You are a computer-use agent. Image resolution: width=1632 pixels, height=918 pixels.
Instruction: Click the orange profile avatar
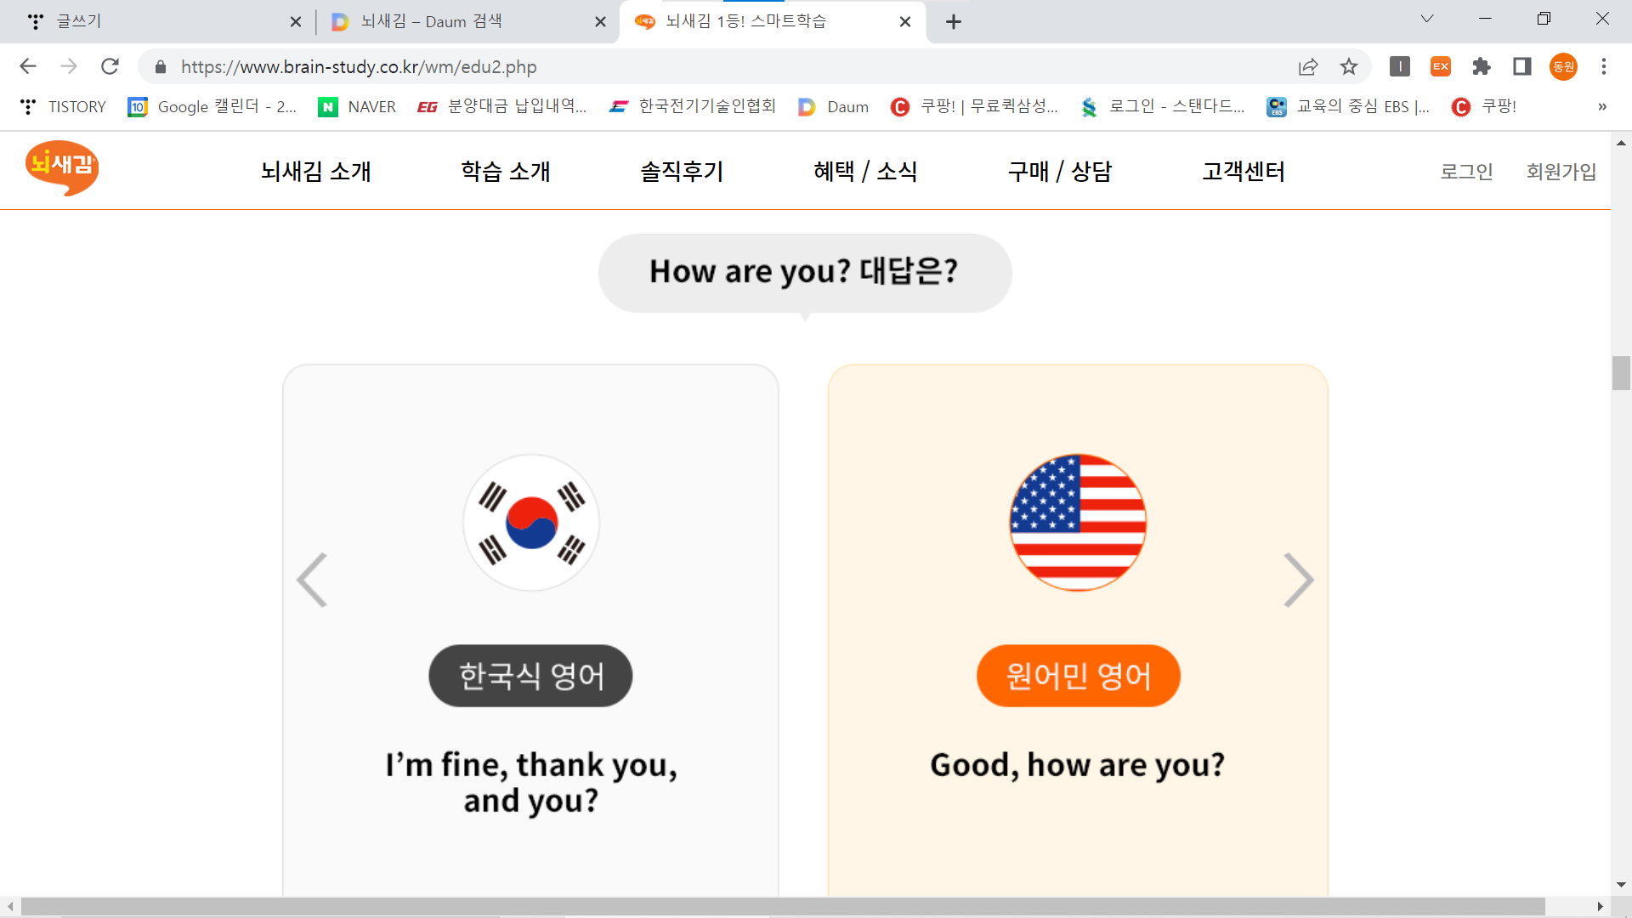[1563, 66]
